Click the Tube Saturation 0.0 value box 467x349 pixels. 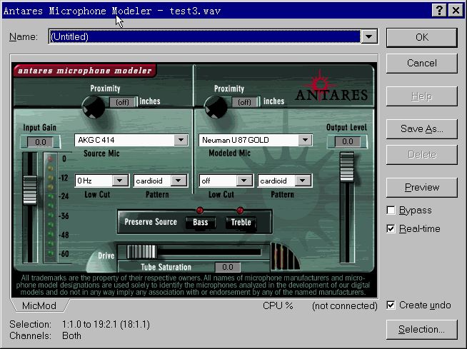pyautogui.click(x=228, y=267)
